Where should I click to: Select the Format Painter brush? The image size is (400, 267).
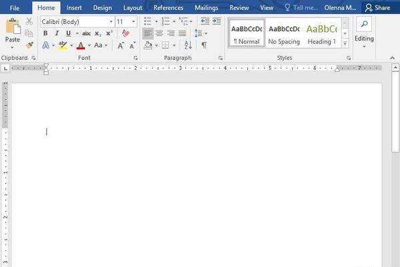pos(29,45)
